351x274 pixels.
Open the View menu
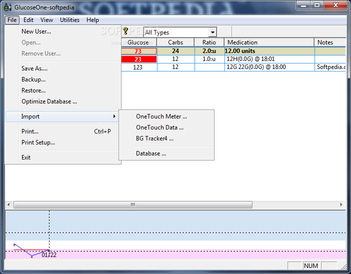46,20
